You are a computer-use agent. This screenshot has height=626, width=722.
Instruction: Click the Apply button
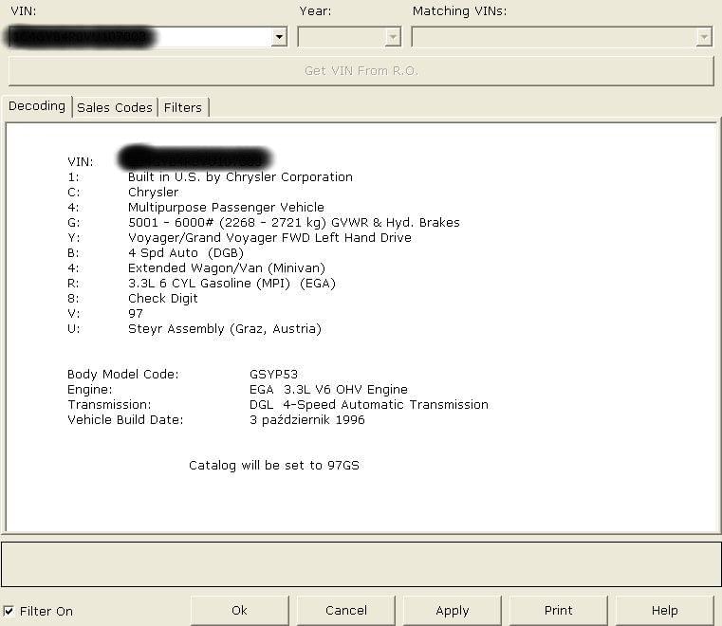coord(453,611)
